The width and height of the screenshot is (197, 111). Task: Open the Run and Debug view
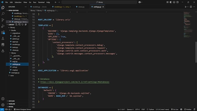click(x=3, y=26)
